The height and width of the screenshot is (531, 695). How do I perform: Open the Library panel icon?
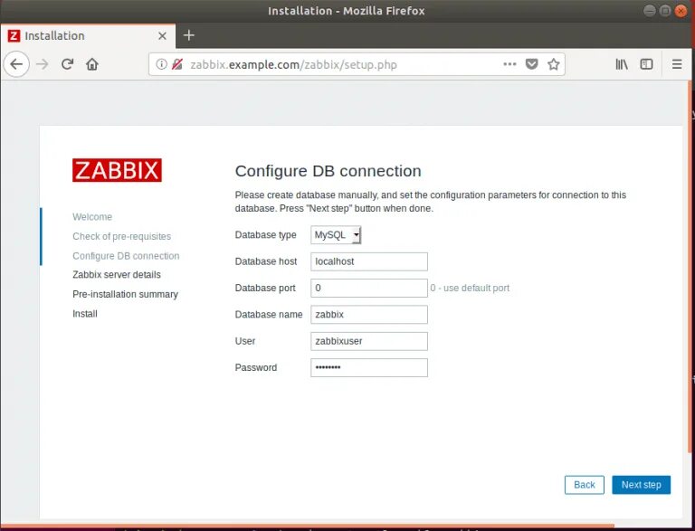pos(622,64)
